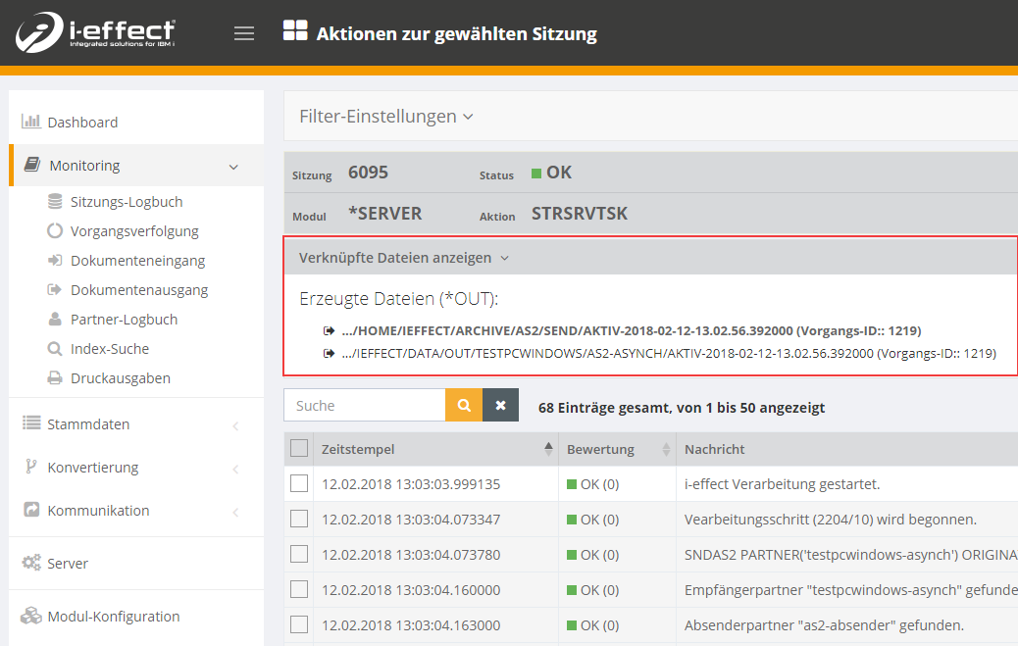Expand the Stammdaten menu group

pos(88,424)
